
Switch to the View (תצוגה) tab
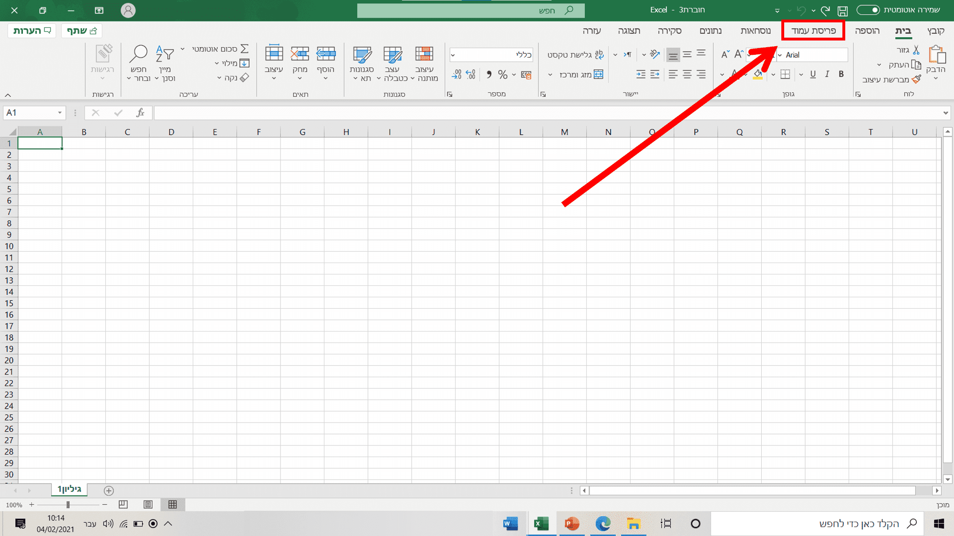(629, 30)
